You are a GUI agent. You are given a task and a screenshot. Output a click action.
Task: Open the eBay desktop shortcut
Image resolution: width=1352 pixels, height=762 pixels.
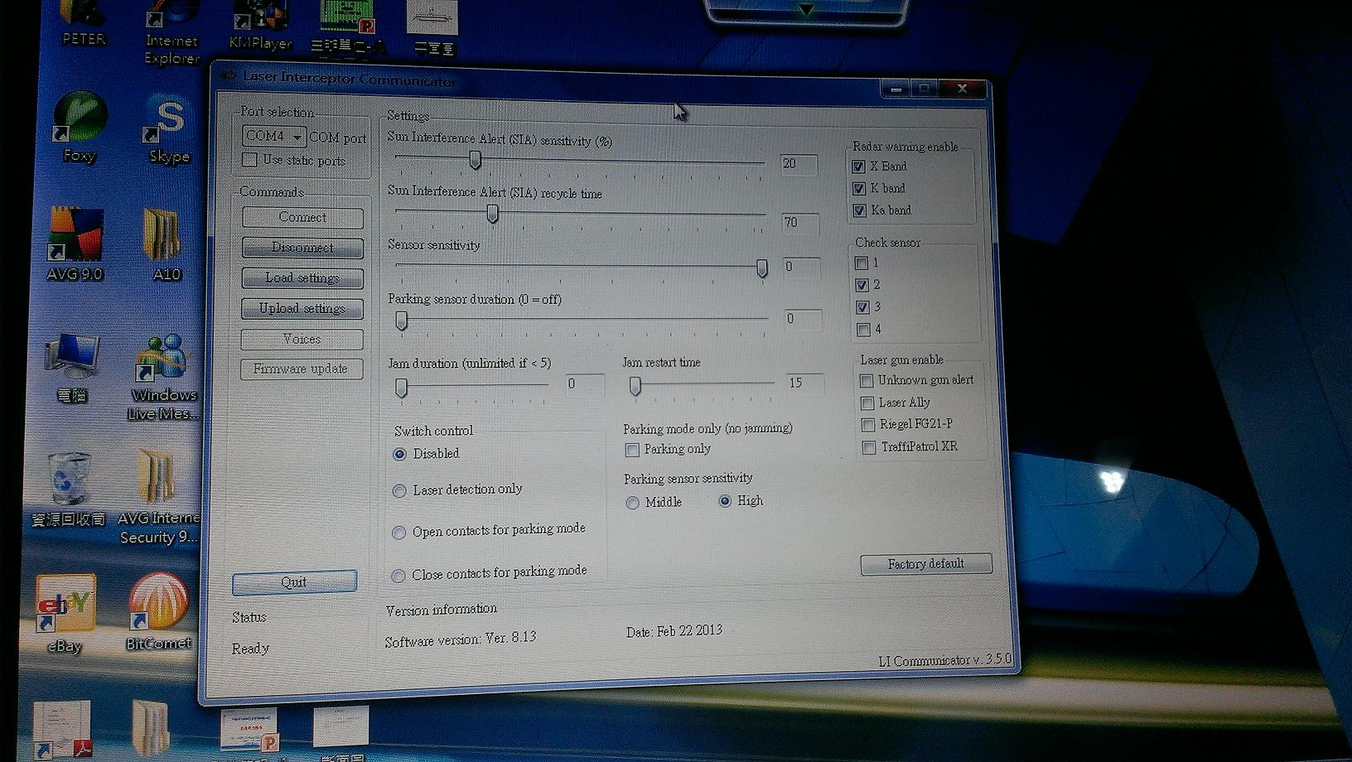click(x=65, y=605)
